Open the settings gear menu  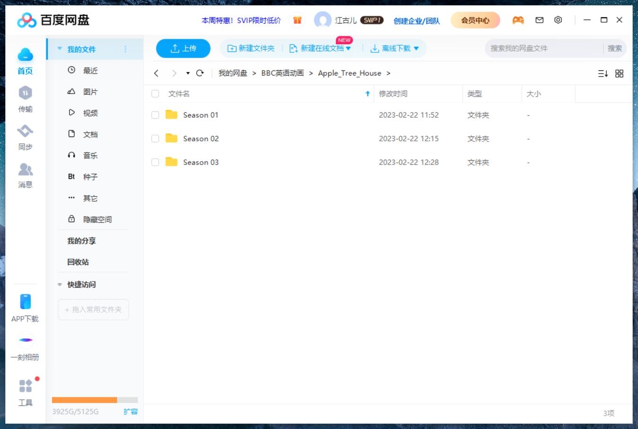click(x=558, y=20)
